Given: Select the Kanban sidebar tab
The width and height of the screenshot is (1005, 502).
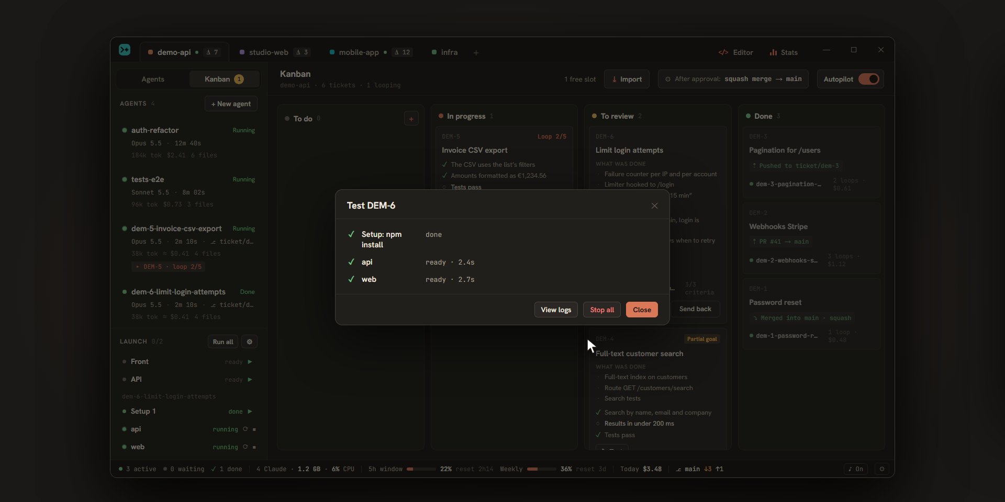Looking at the screenshot, I should click(224, 79).
